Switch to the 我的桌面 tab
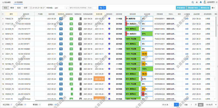This screenshot has width=218, height=108. 6,2
